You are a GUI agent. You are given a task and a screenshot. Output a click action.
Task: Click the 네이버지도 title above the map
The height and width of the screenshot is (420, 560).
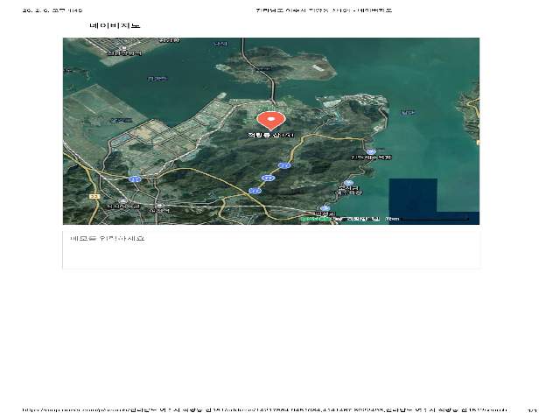coord(115,26)
